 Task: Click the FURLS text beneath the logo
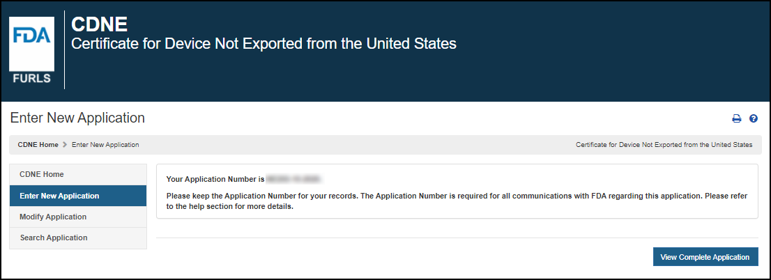pyautogui.click(x=31, y=78)
